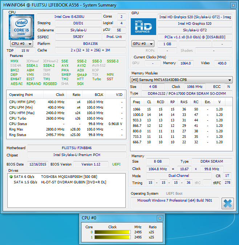Click the AVX2 feature flag
The width and height of the screenshot is (239, 245).
click(81, 66)
